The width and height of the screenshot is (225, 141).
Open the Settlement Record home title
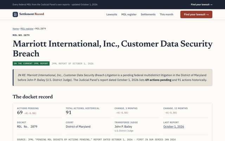pyautogui.click(x=32, y=14)
